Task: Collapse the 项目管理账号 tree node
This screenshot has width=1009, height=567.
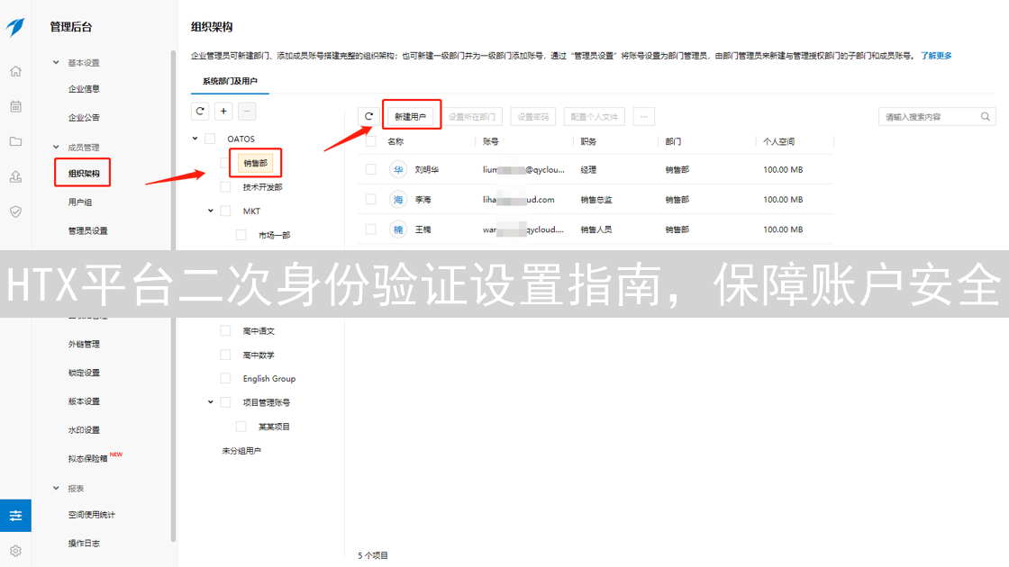Action: click(x=211, y=402)
